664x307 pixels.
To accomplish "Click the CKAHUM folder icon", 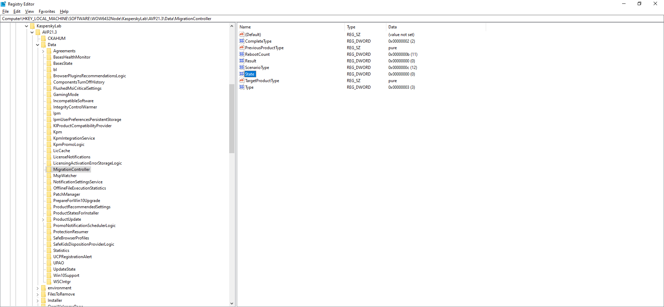I will coord(44,38).
